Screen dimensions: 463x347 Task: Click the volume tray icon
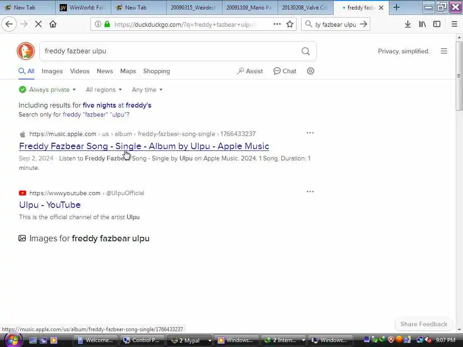(x=429, y=340)
